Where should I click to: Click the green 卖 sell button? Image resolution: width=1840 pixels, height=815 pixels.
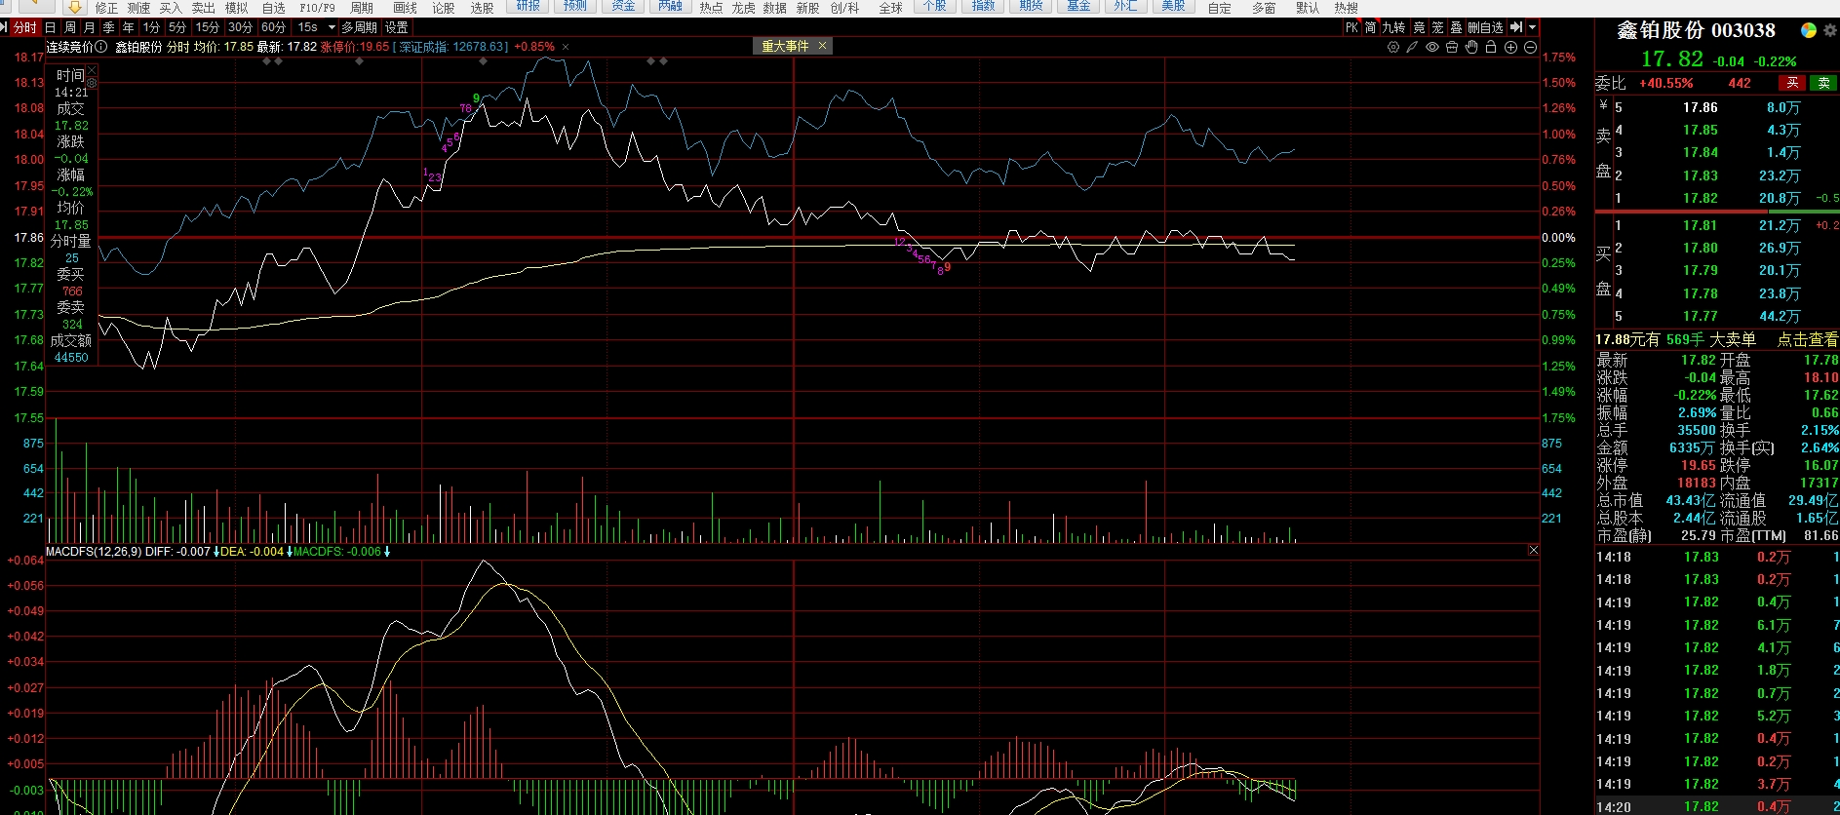[x=1823, y=83]
